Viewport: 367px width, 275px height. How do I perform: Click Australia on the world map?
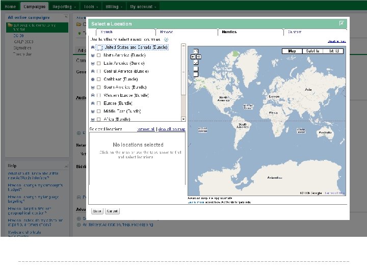[325, 132]
